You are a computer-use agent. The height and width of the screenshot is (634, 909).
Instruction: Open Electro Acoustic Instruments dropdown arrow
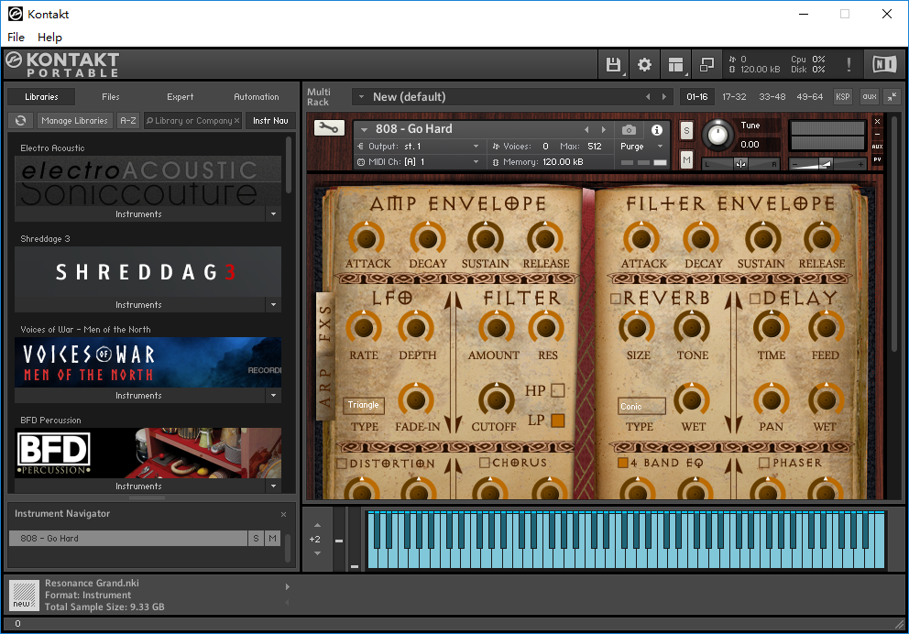click(274, 213)
